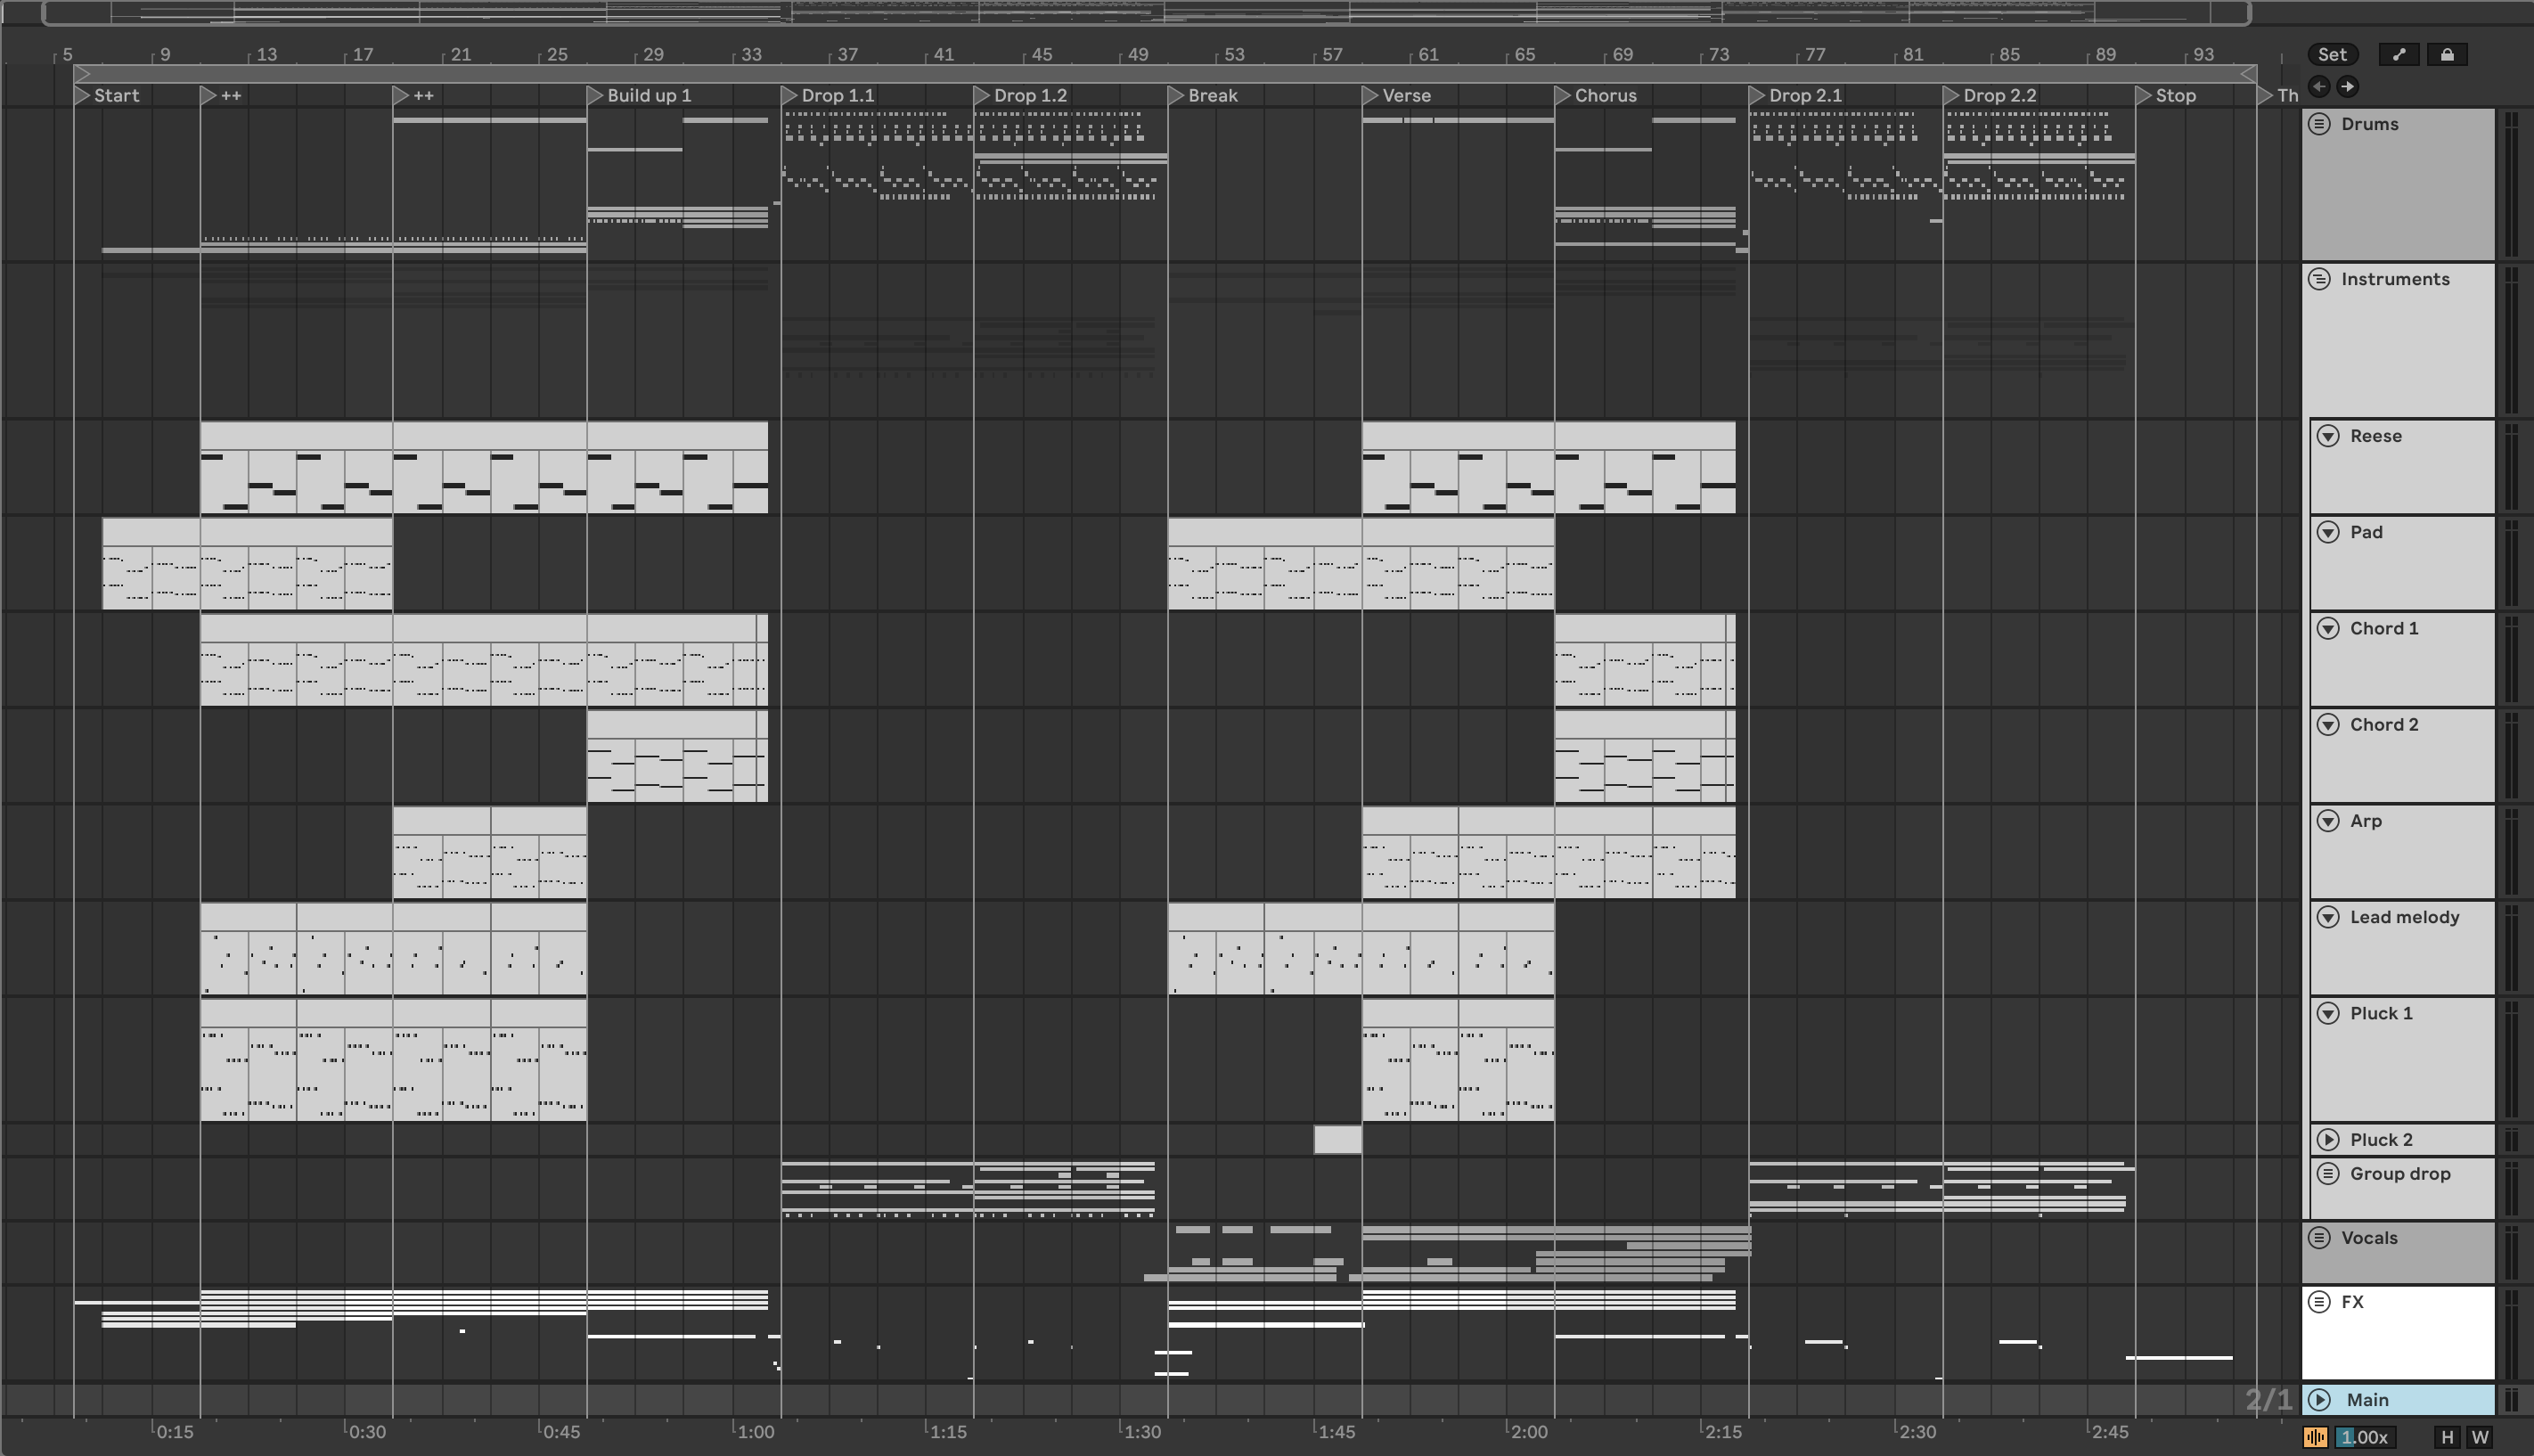Jump to the Drop 1.2 locator
The image size is (2534, 1456).
tap(1022, 96)
